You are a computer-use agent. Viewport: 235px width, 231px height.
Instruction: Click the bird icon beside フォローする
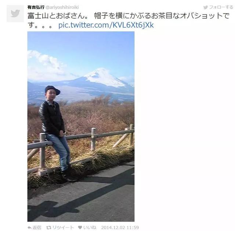[206, 7]
